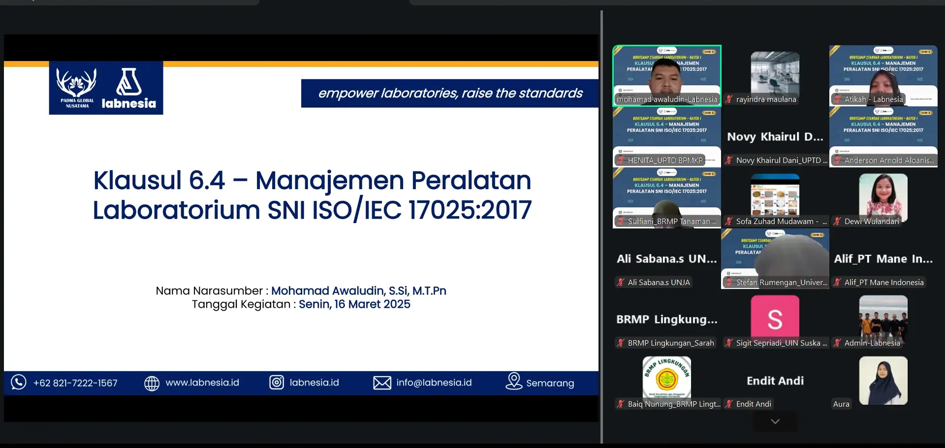Unmute Endit Andi's microphone
Screen dimensions: 945x448
(x=729, y=404)
